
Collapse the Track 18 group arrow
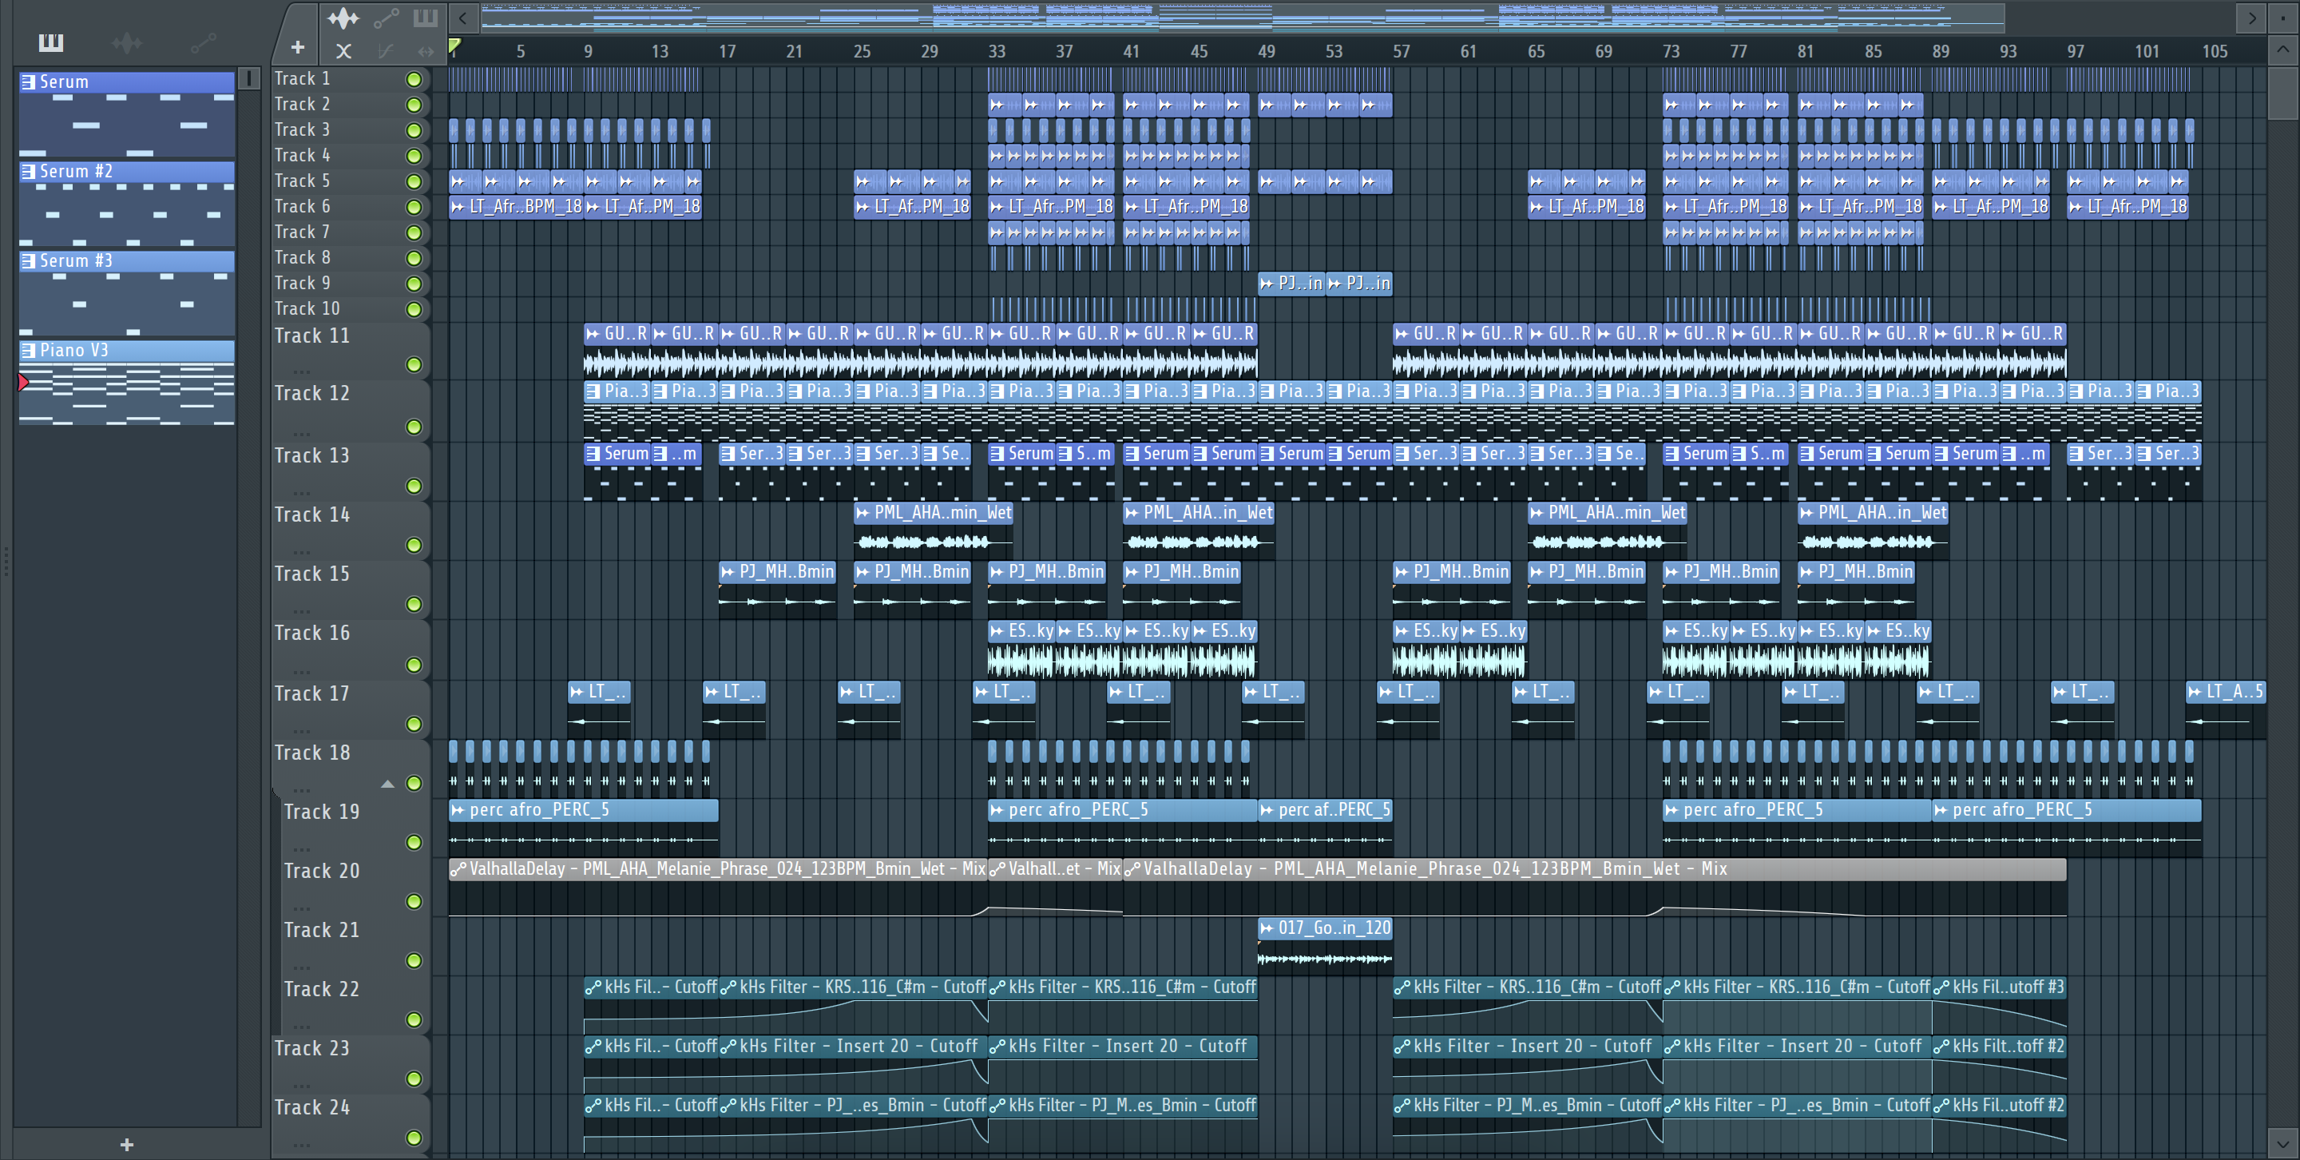387,784
